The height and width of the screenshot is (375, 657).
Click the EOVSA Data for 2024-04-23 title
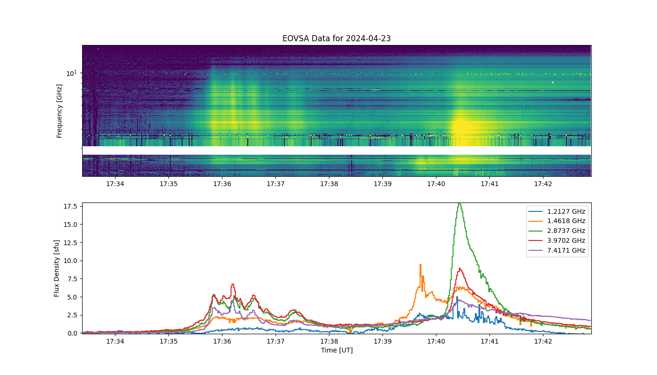336,38
